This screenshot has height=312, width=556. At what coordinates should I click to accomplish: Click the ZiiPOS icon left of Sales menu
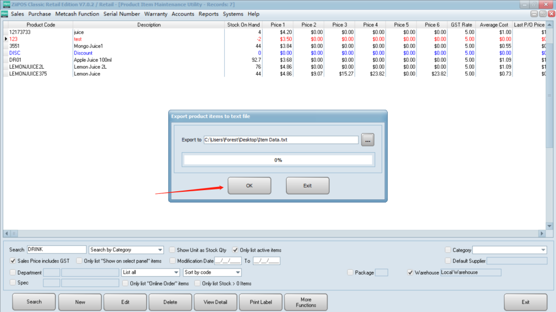[x=5, y=14]
